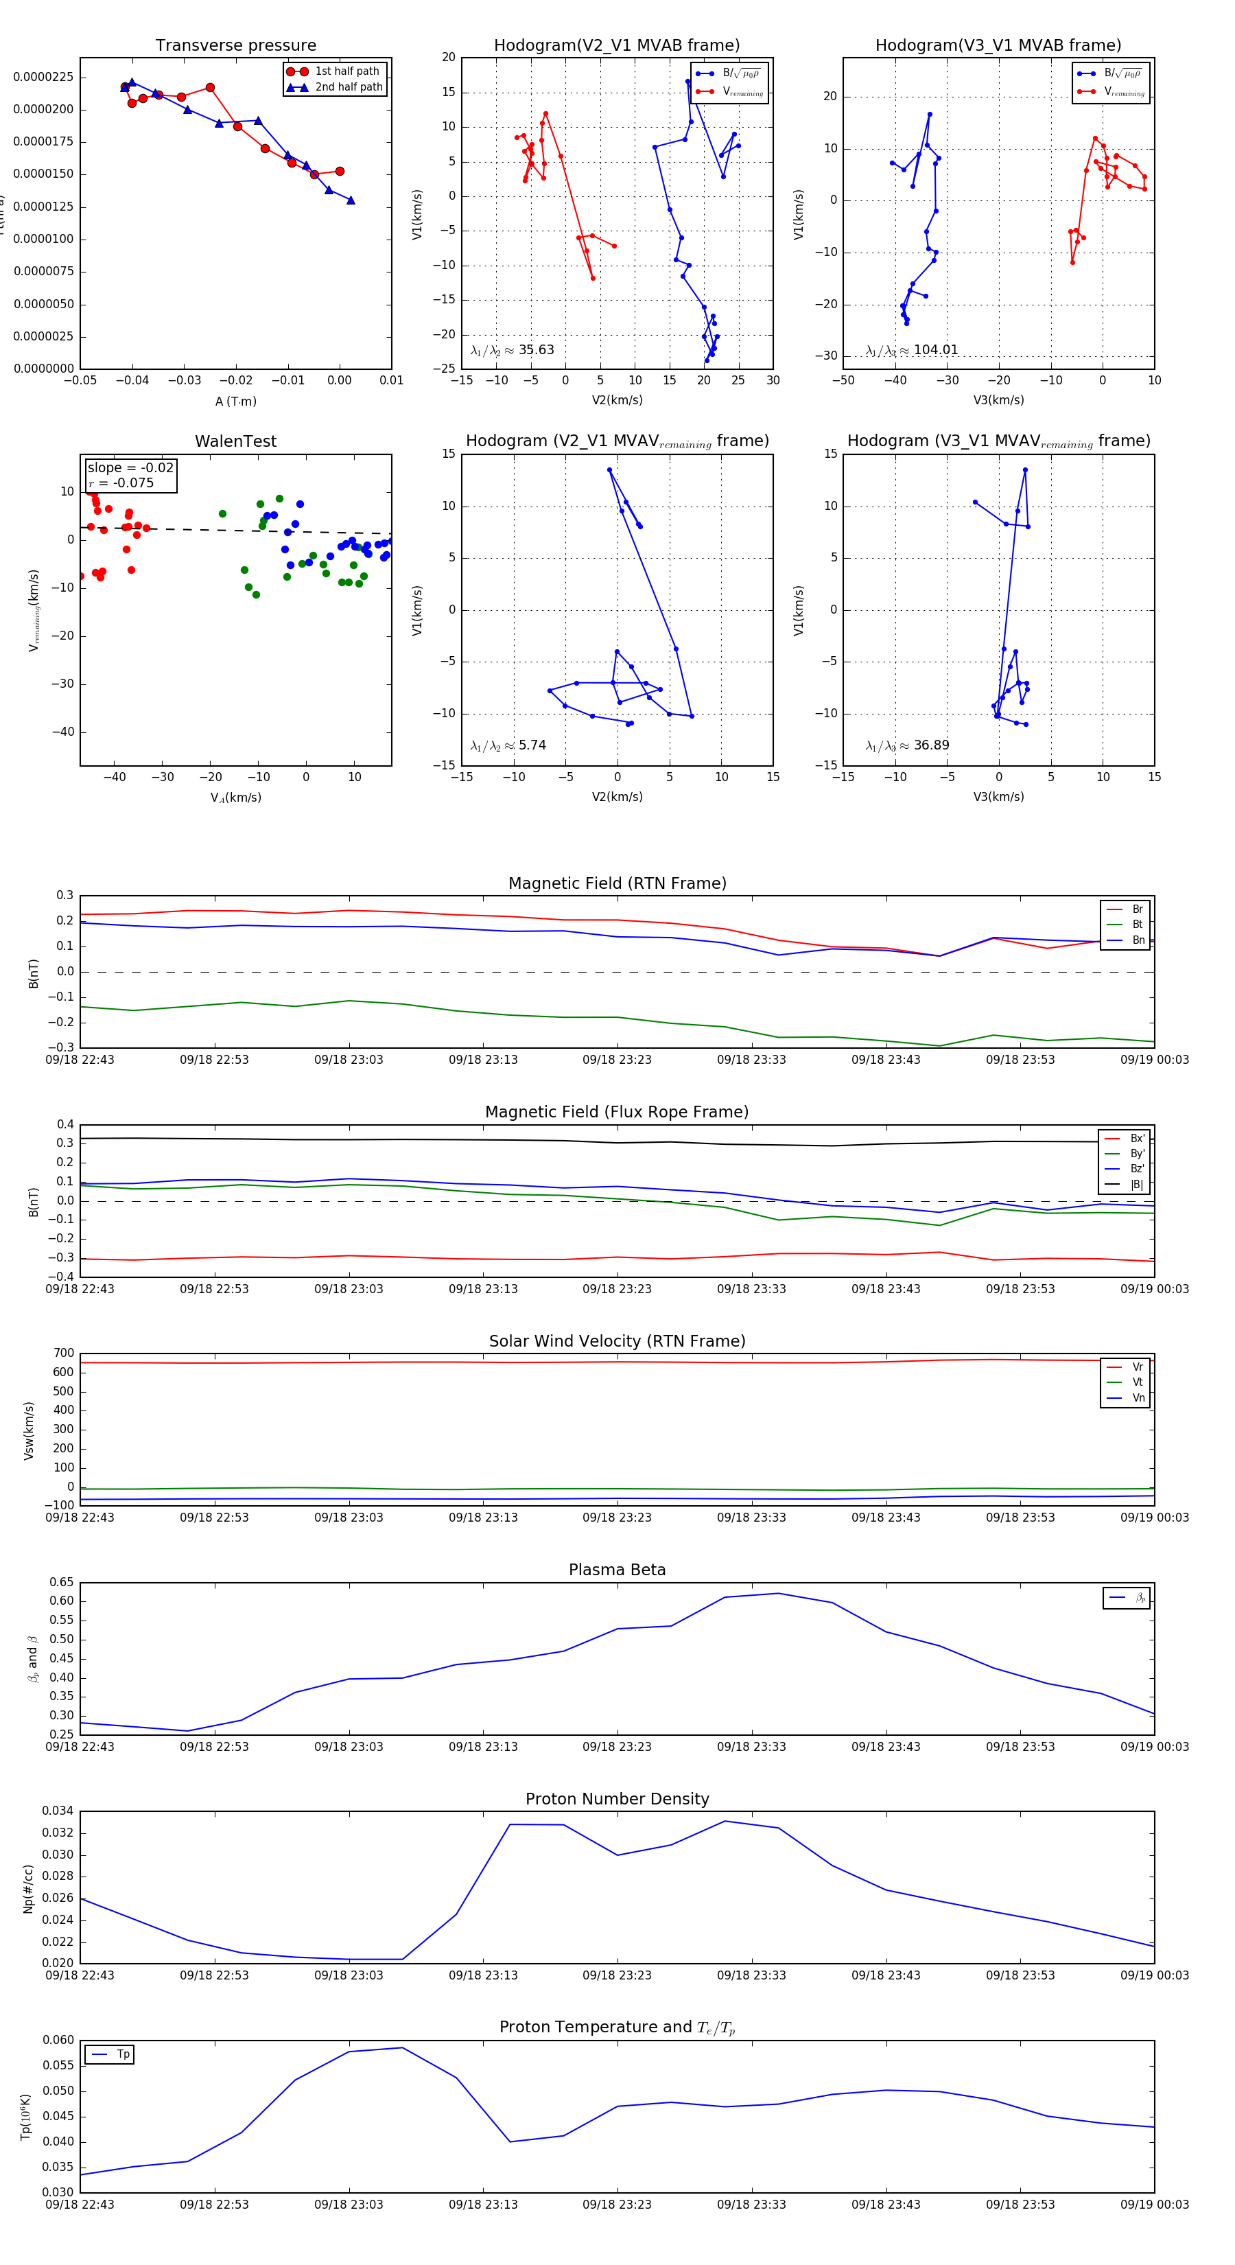Select the "Bz'" legend entry
This screenshot has width=1235, height=2265.
(x=1125, y=1169)
